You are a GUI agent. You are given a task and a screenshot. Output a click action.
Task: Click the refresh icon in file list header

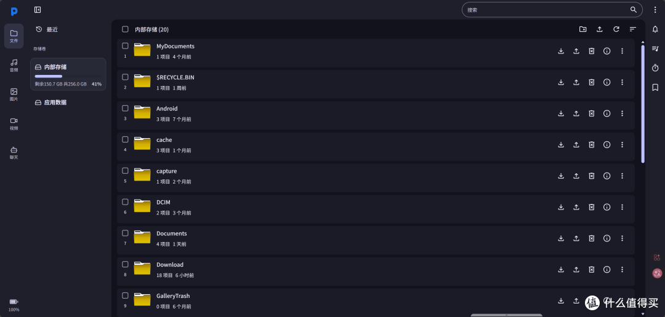(x=616, y=29)
